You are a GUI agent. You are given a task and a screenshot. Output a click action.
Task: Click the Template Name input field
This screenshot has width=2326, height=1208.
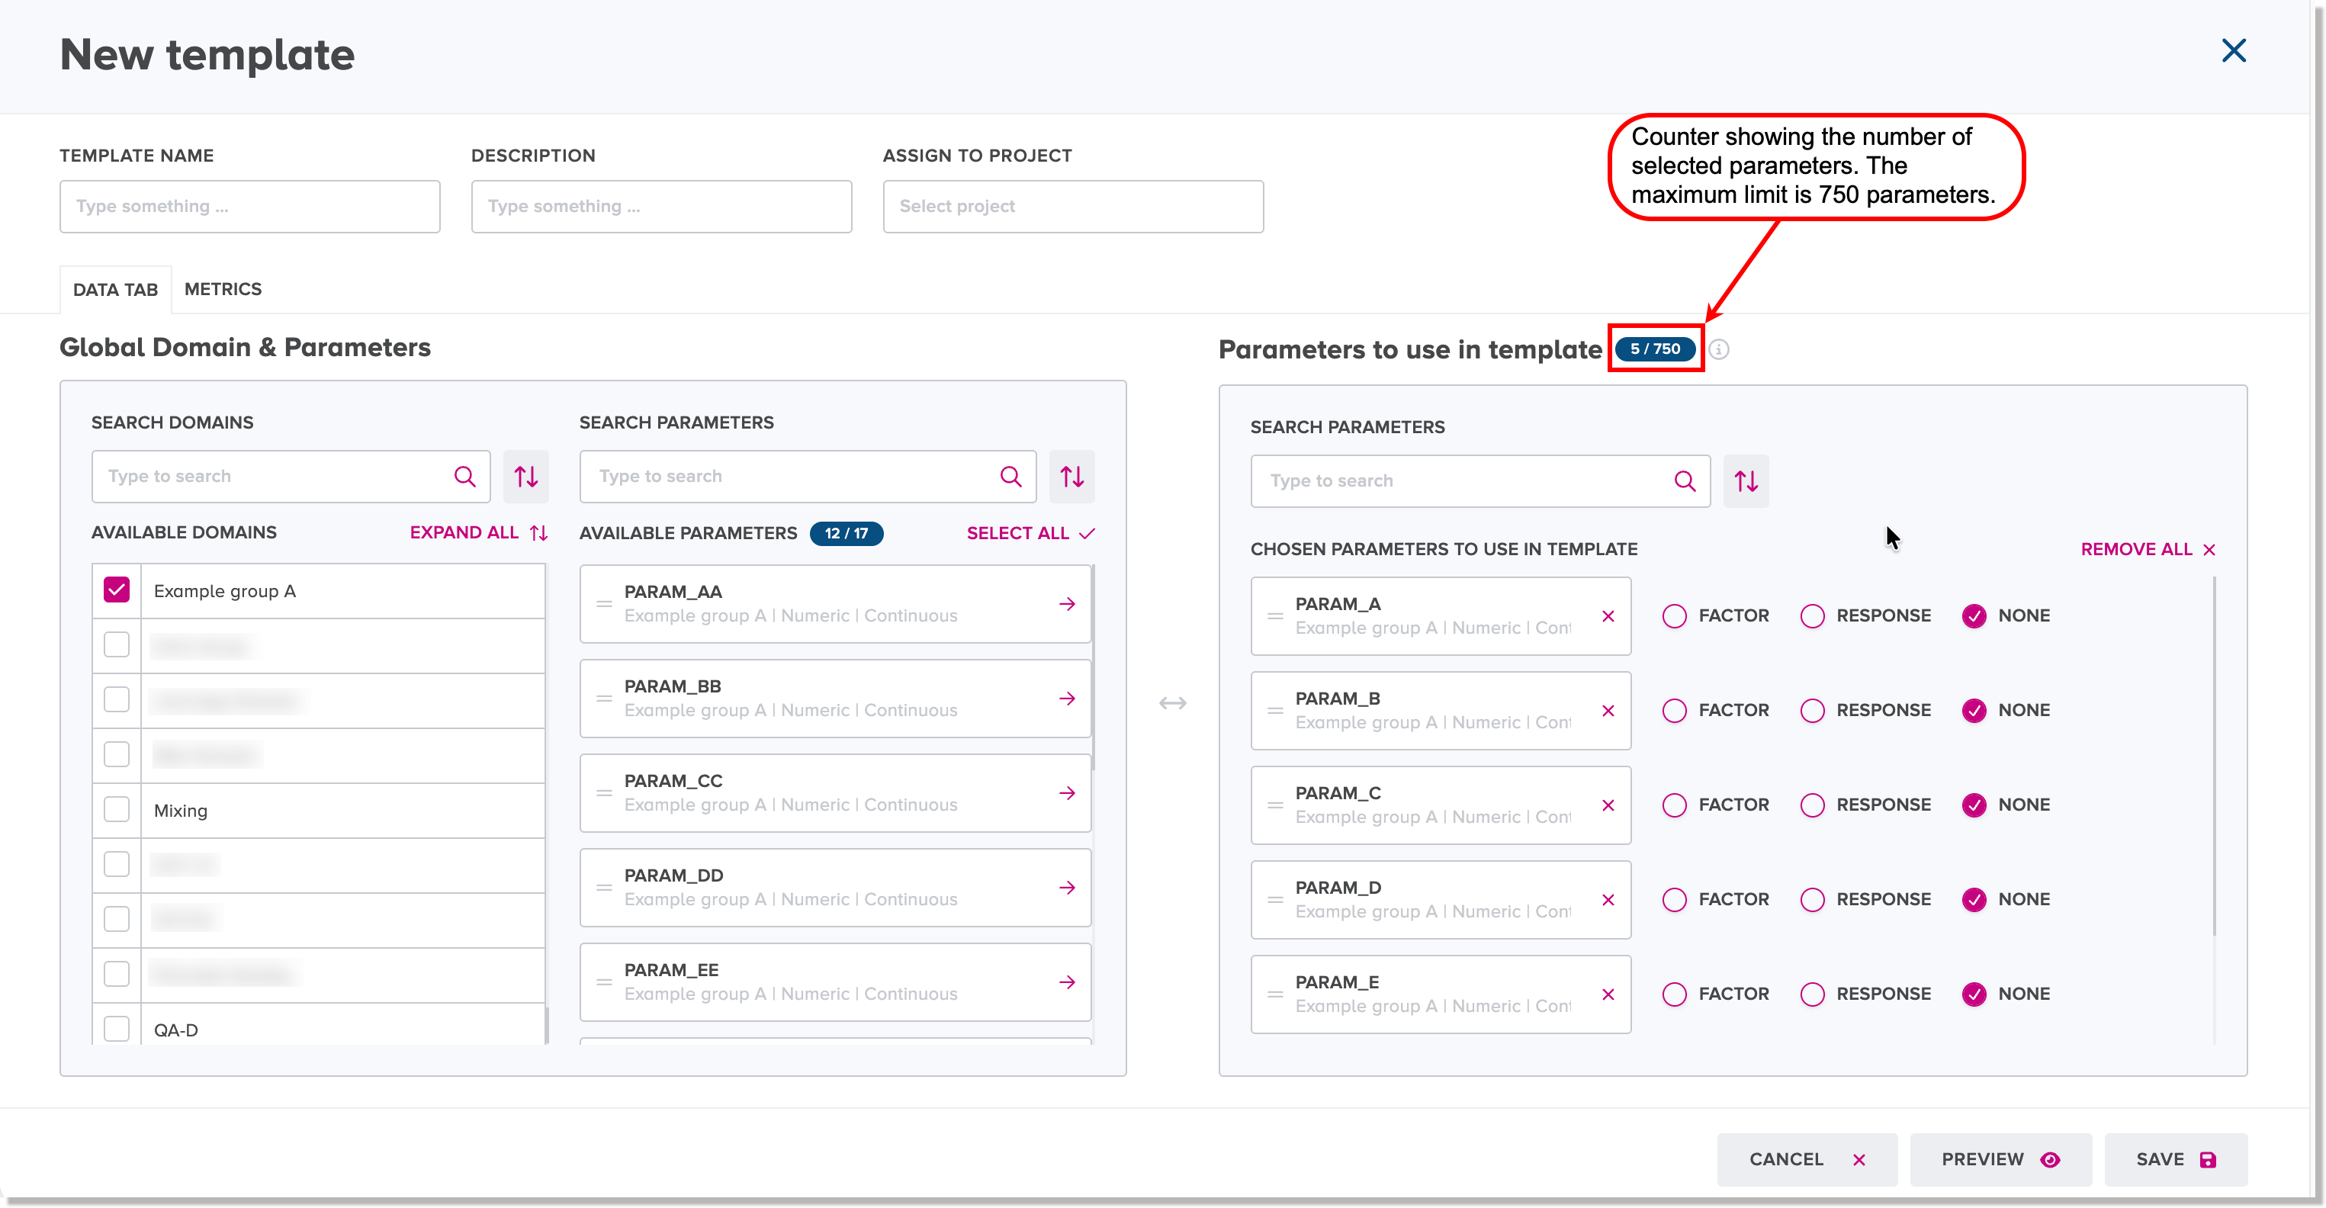[250, 207]
